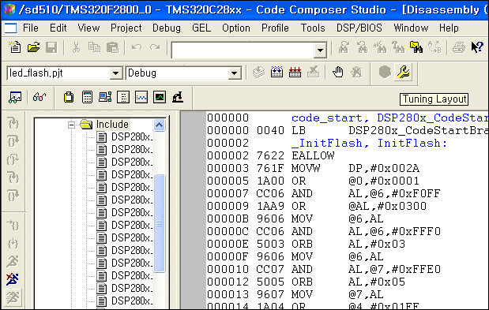Click disassembly line EALLOW at address 000002
The image size is (489, 310).
pos(271,155)
